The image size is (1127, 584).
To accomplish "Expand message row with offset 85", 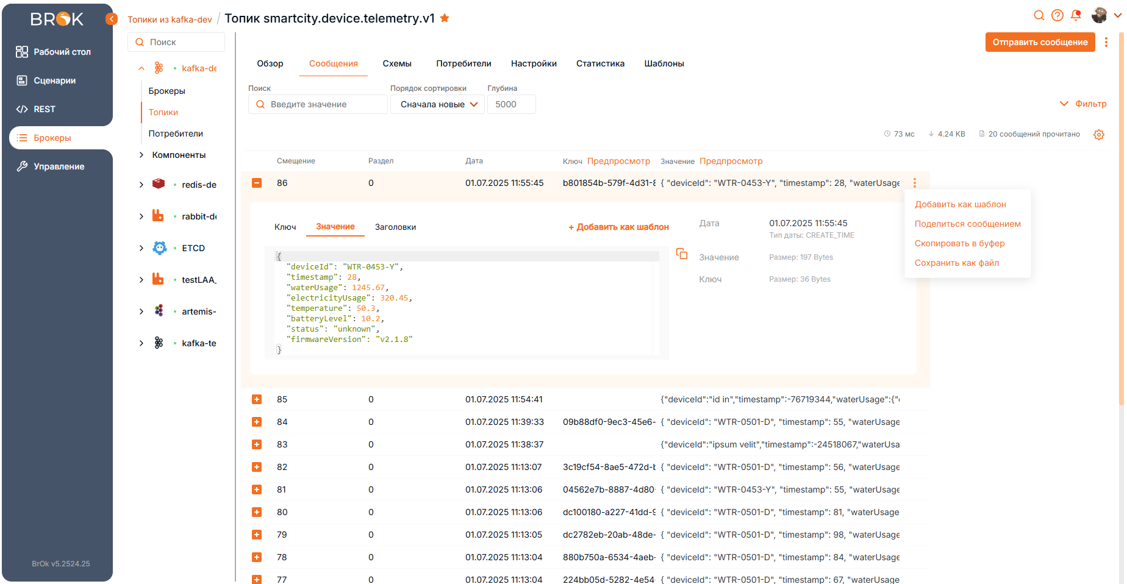I will tap(257, 399).
